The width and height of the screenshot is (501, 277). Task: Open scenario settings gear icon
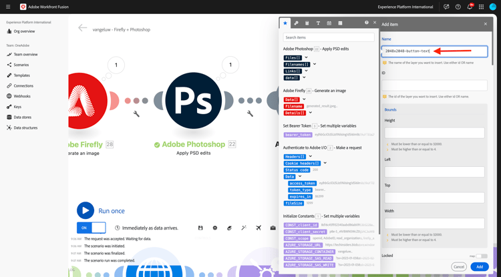coord(215,228)
